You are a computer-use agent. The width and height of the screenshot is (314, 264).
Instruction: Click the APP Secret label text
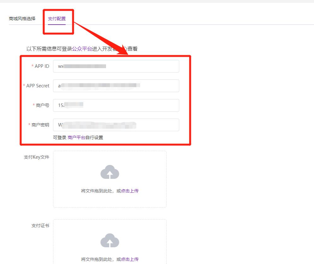tap(38, 86)
